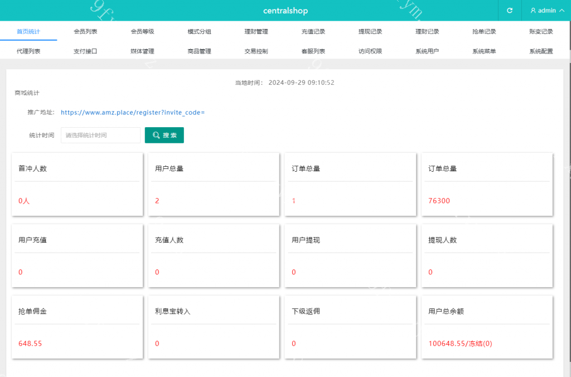
Task: Click the 0人 value in 首冲人数
Action: 24,201
